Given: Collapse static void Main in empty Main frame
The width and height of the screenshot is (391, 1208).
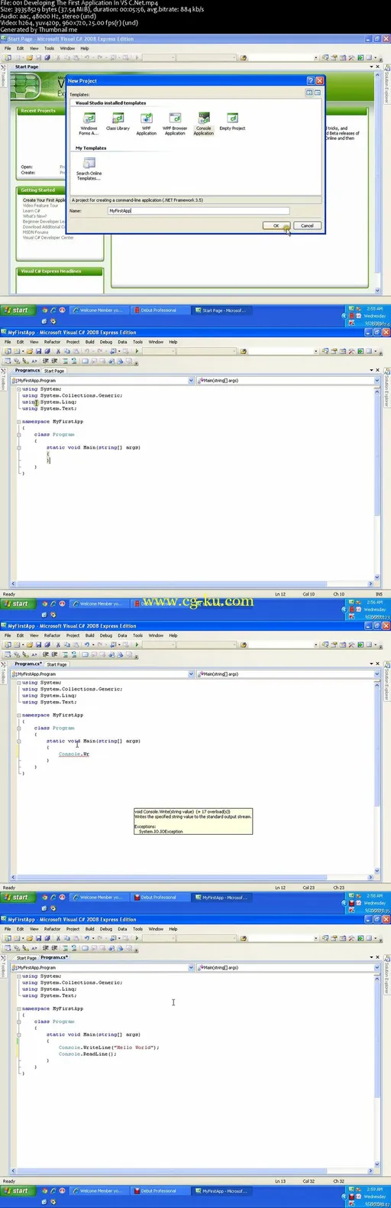Looking at the screenshot, I should click(19, 447).
